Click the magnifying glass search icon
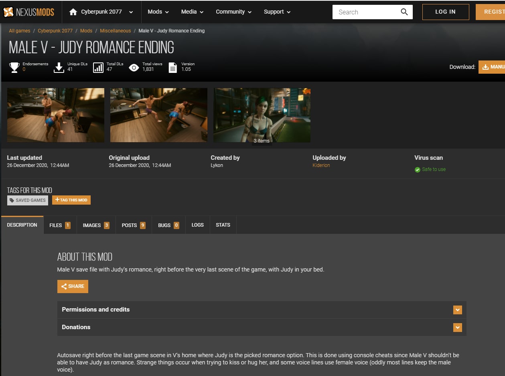This screenshot has height=376, width=505. [404, 12]
